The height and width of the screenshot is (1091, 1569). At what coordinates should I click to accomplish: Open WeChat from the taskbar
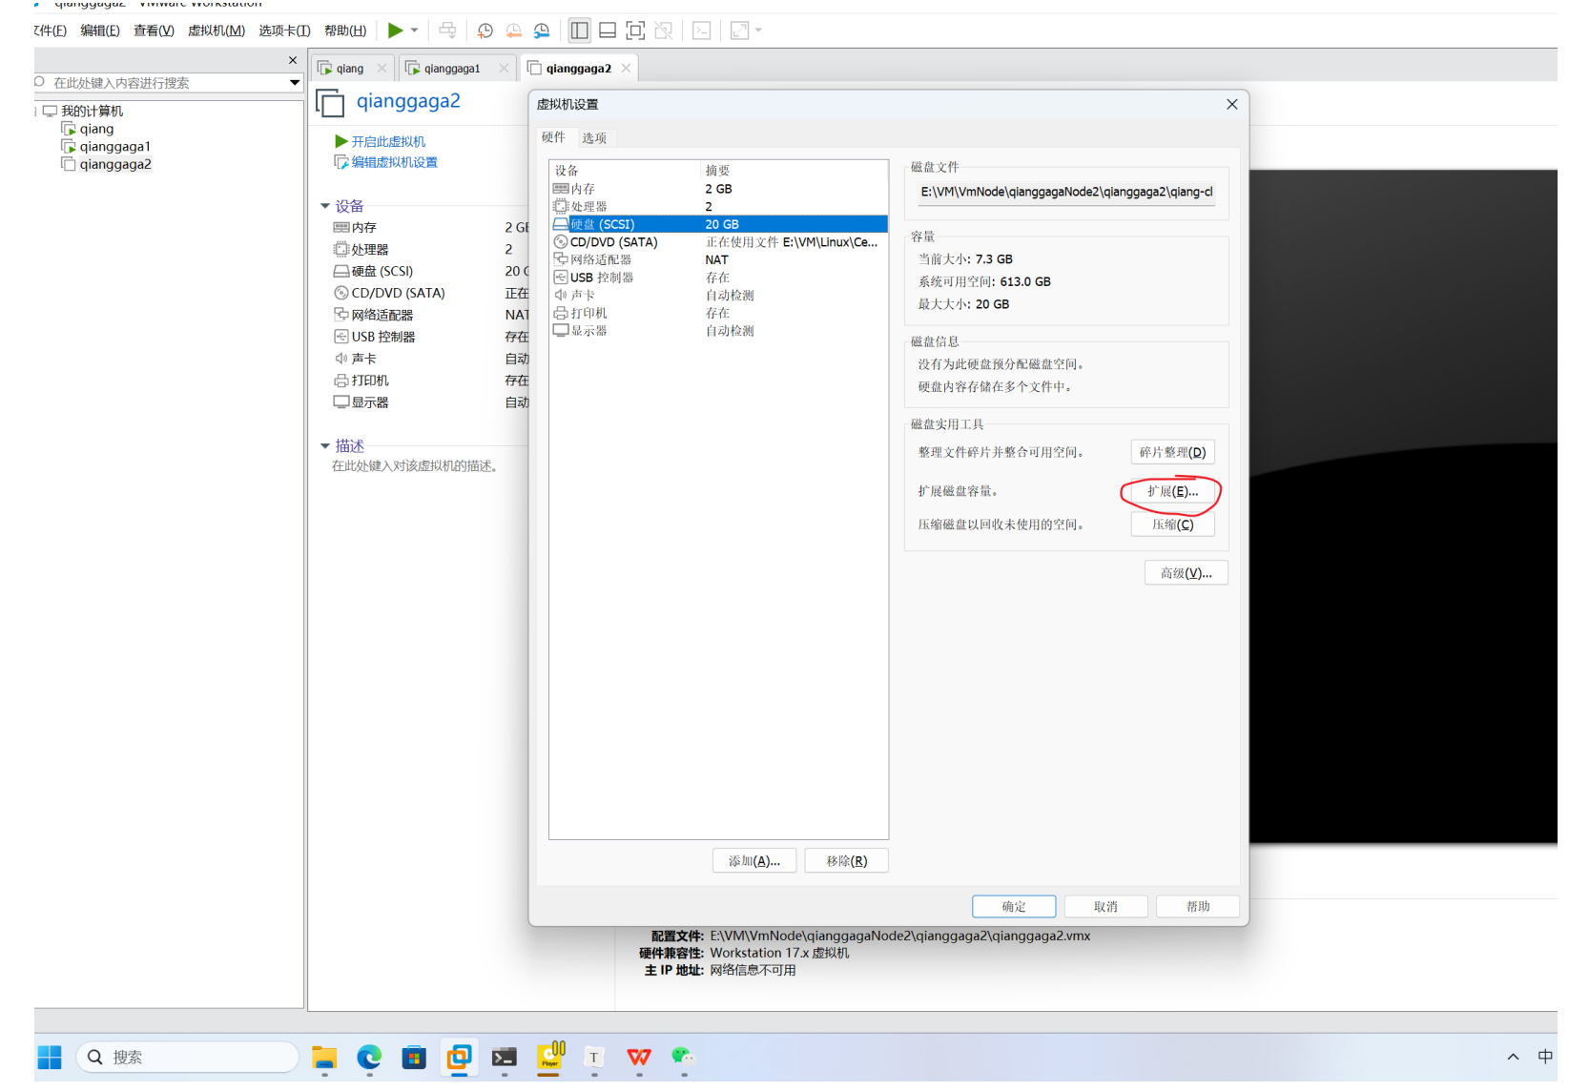pyautogui.click(x=683, y=1057)
